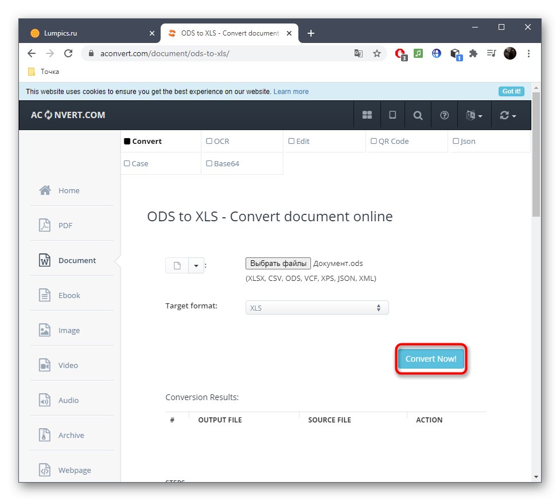Click the Chrome profile avatar
The height and width of the screenshot is (501, 560).
pyautogui.click(x=510, y=53)
